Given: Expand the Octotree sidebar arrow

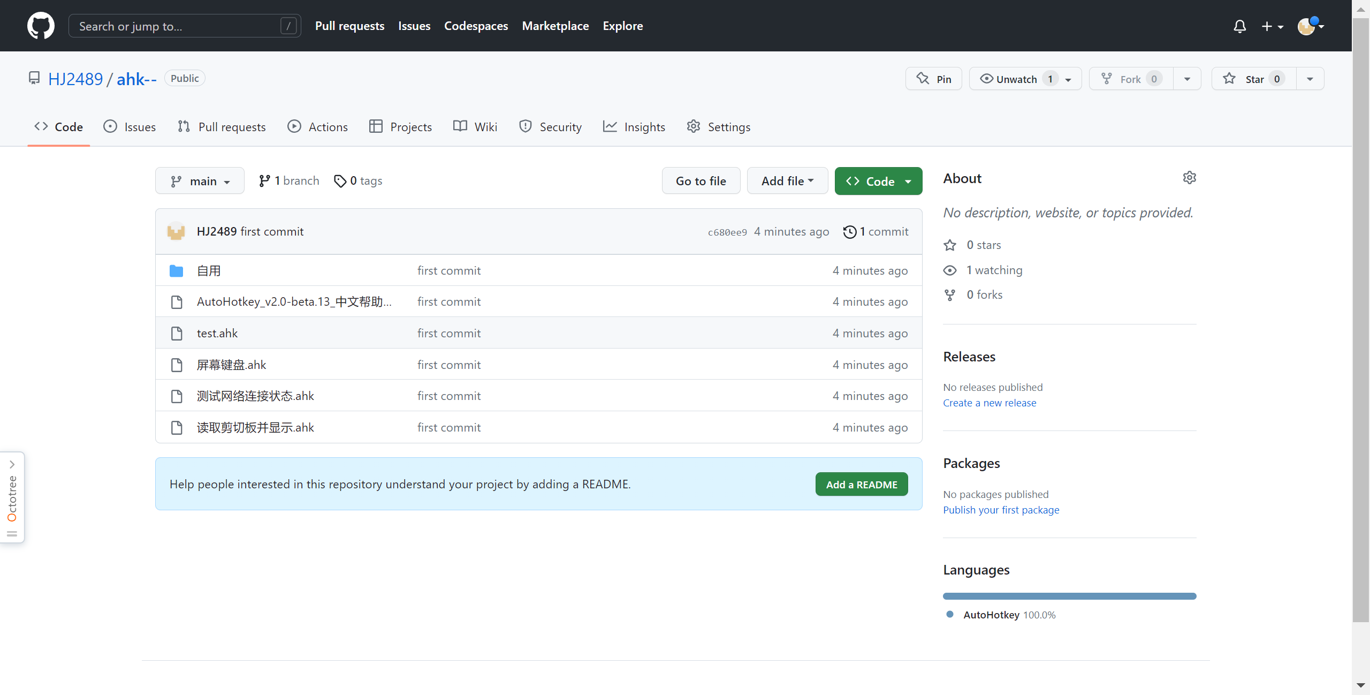Looking at the screenshot, I should [x=12, y=464].
